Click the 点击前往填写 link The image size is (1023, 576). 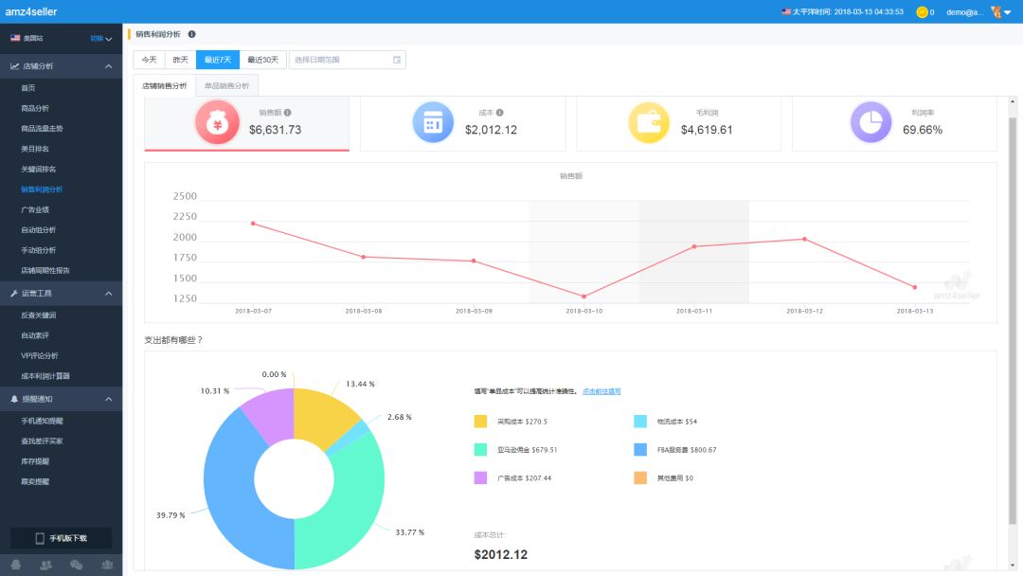click(601, 391)
